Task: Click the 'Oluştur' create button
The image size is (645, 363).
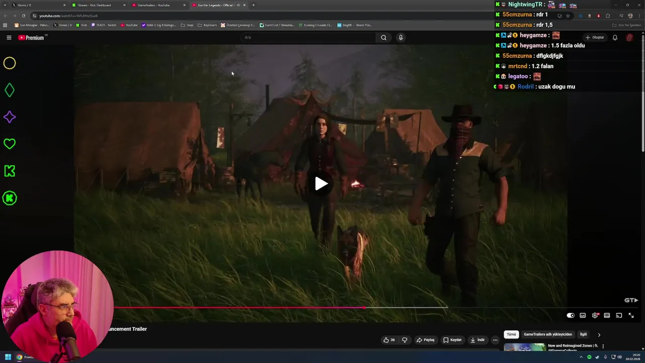Action: 595,37
